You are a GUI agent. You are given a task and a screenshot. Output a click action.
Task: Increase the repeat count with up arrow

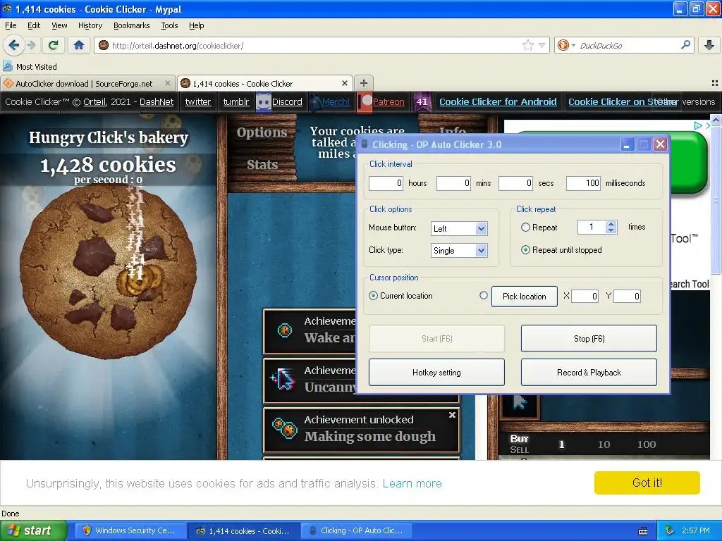[x=611, y=224]
